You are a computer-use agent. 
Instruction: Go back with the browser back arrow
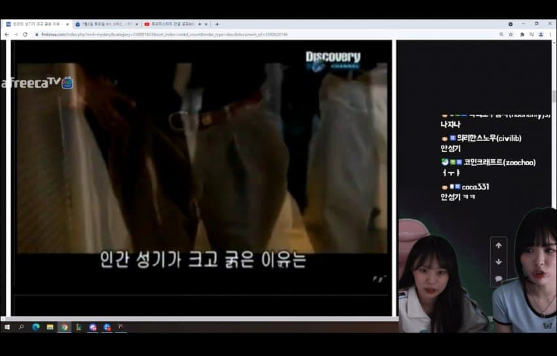coord(7,35)
